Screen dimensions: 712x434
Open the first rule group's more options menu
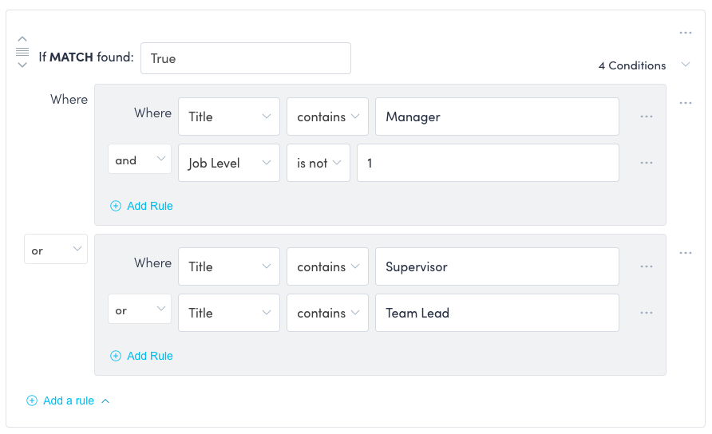tap(686, 103)
